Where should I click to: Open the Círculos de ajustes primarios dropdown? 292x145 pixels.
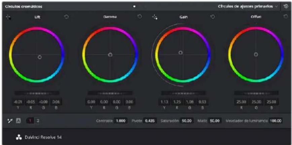click(x=248, y=6)
